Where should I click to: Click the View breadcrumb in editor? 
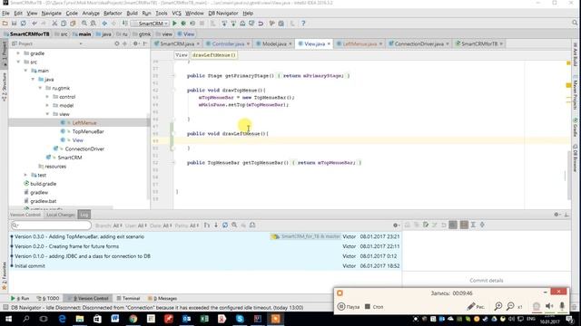tap(182, 55)
